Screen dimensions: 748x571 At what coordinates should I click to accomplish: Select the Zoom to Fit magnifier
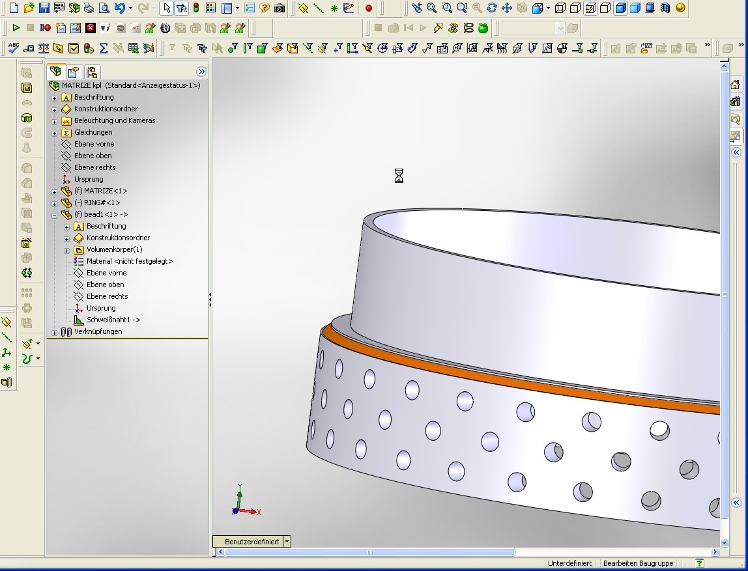click(x=431, y=8)
